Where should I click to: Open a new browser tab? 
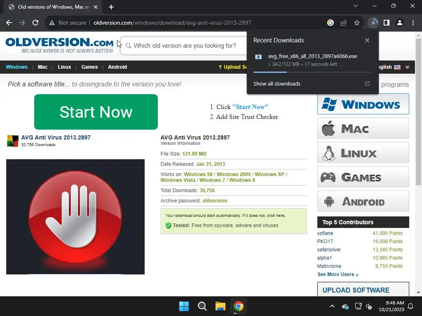[111, 7]
